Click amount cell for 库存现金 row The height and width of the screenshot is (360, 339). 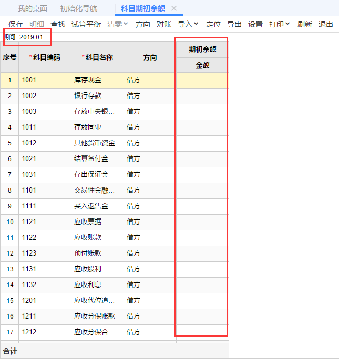coord(202,80)
